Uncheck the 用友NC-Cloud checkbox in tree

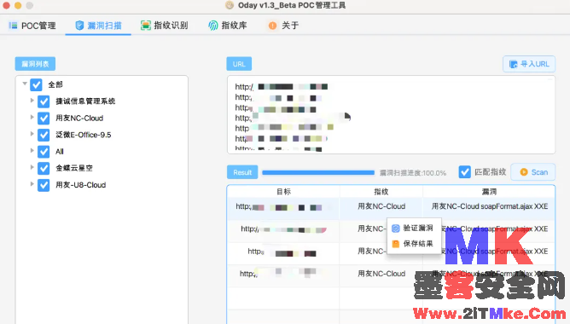click(44, 118)
